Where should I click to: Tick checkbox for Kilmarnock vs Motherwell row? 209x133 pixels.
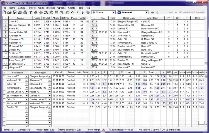coord(4,103)
